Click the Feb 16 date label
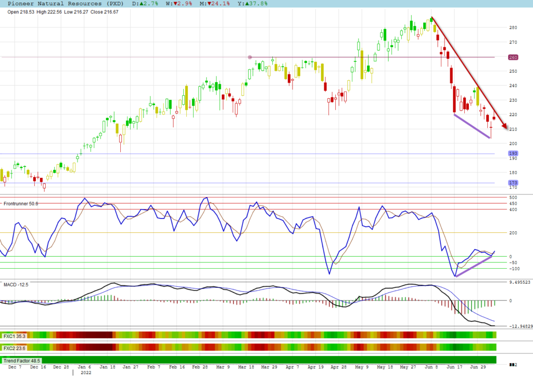 [177, 367]
